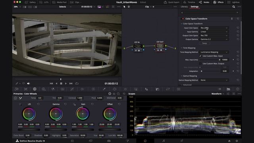The image size is (254, 143).
Task: Select the arrow pointer tool in node editor
Action: [124, 7]
